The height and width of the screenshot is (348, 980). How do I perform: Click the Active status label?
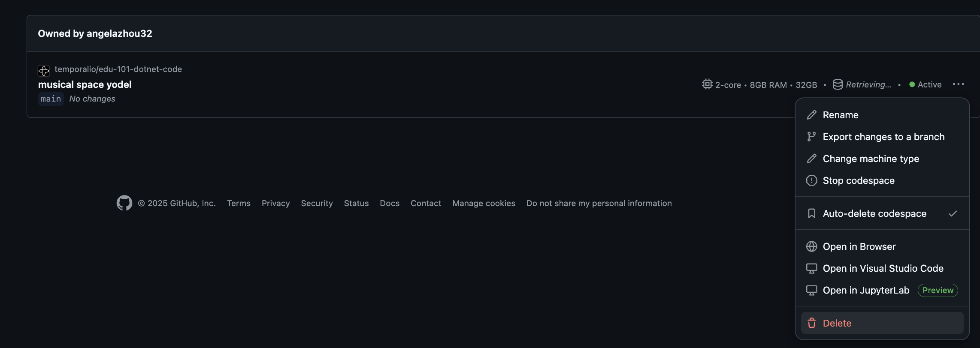pos(929,84)
